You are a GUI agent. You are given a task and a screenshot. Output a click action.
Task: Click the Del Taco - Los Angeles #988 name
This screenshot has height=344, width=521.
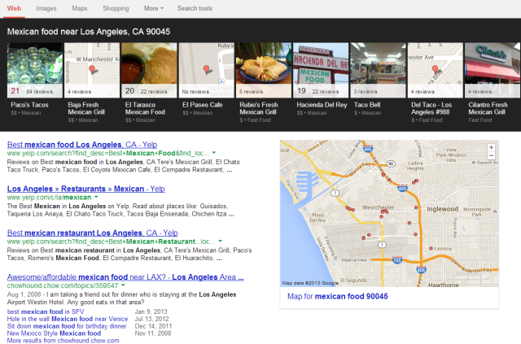pos(431,109)
